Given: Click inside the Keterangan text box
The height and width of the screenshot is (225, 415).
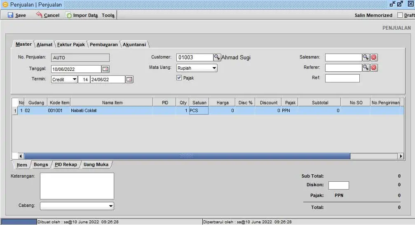Looking at the screenshot, I should pos(77,186).
